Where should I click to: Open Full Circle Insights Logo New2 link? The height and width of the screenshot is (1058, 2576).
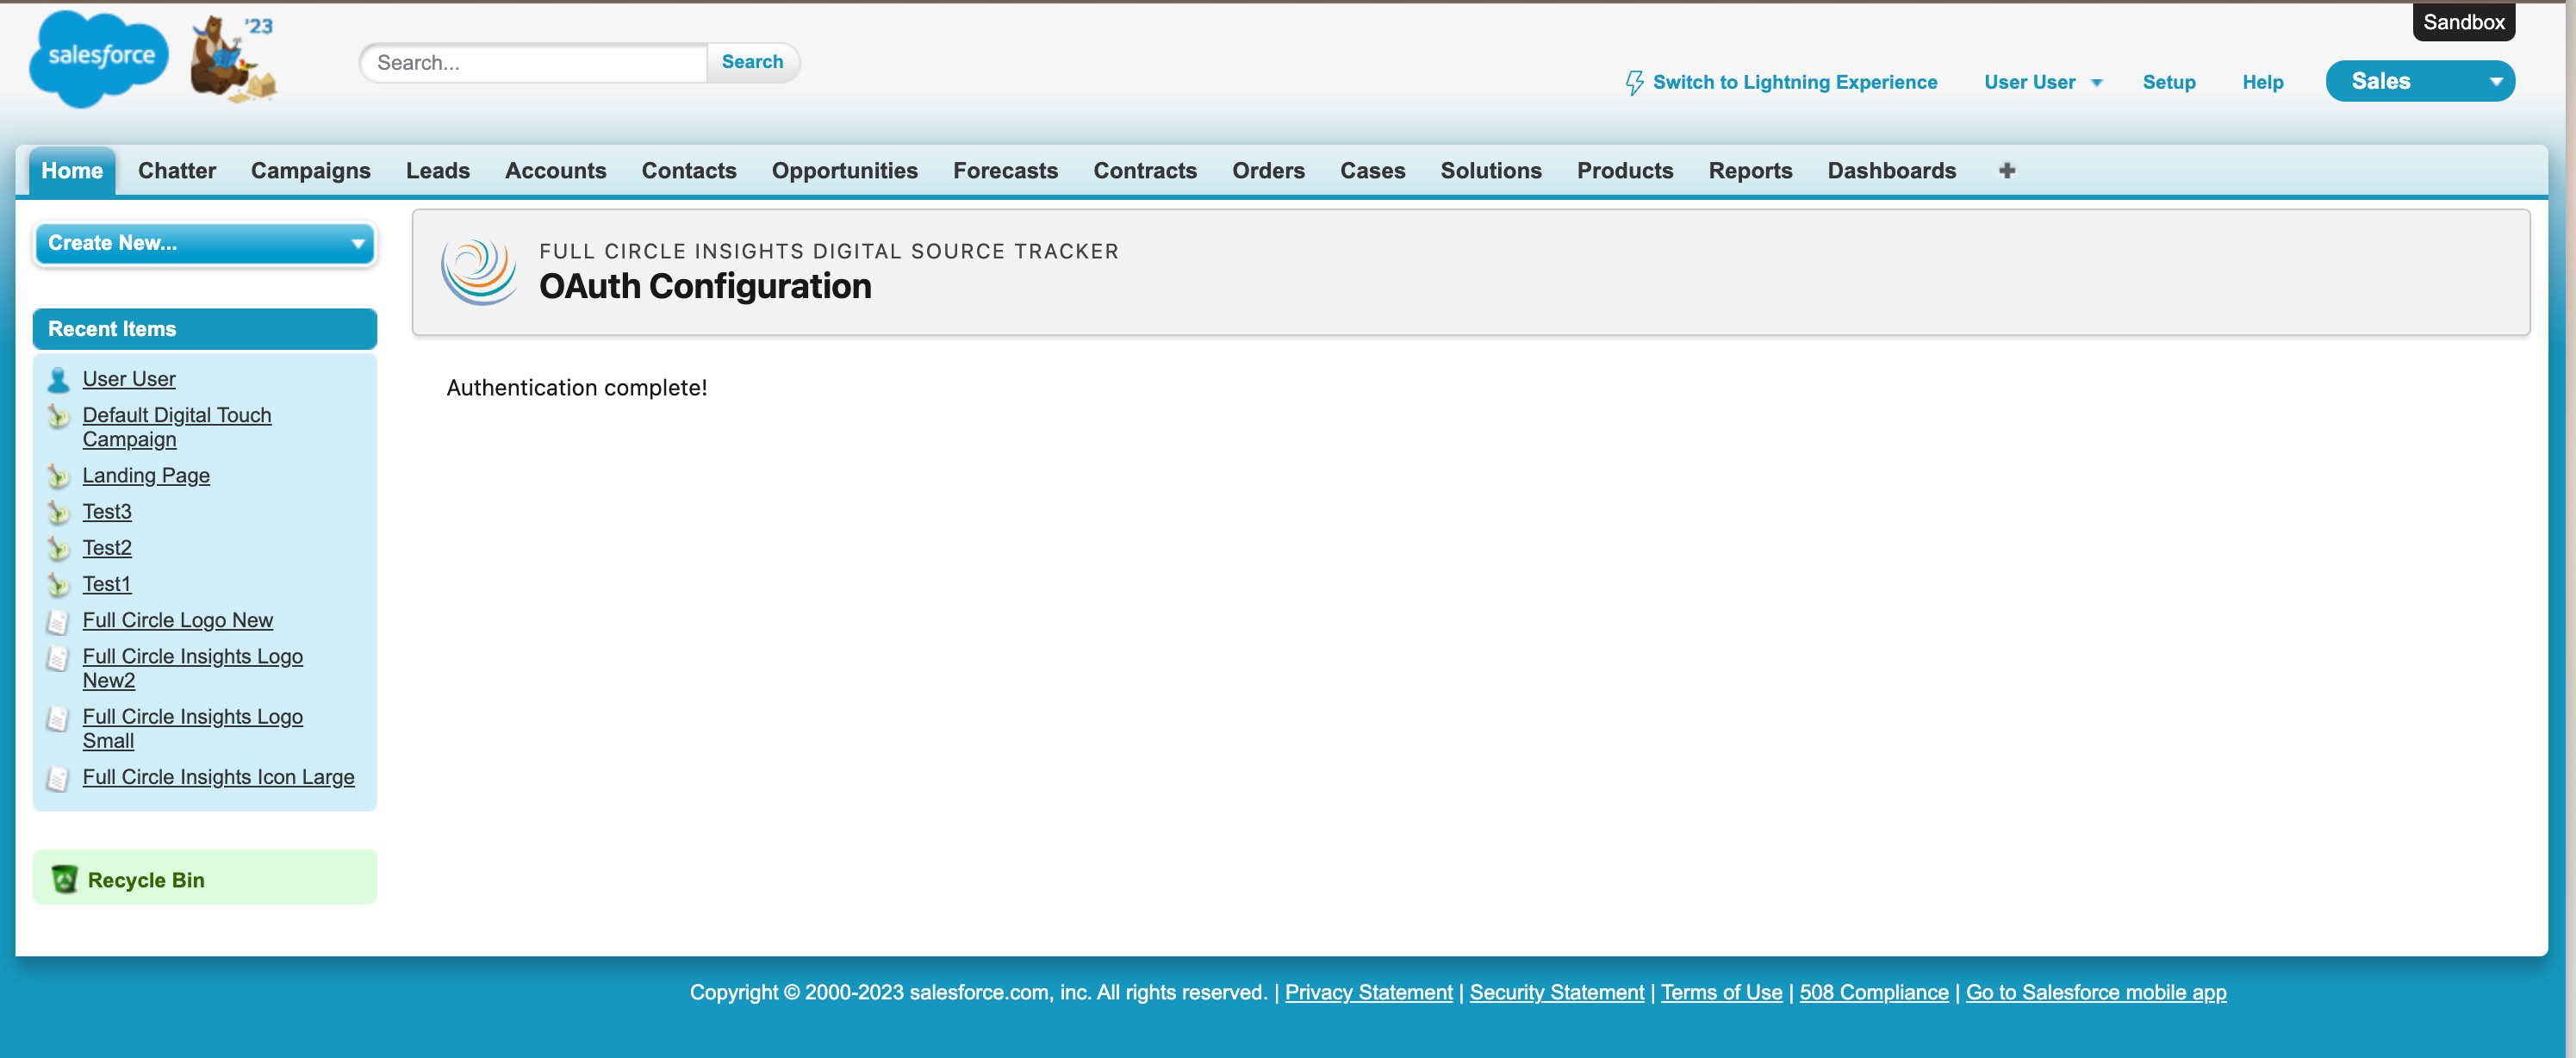[193, 668]
